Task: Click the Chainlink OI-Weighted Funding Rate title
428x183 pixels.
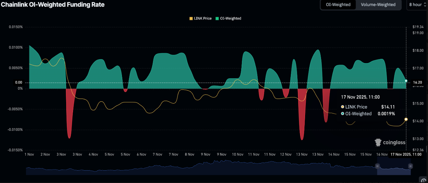Action: coord(53,5)
